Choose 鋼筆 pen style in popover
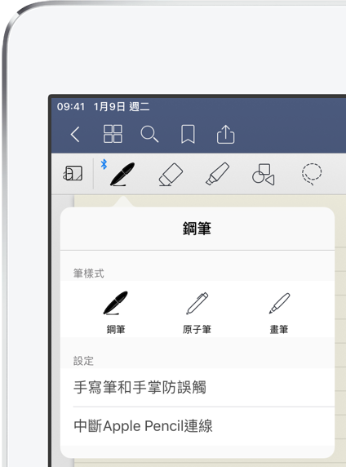Screen dimensions: 346x467 click(116, 312)
